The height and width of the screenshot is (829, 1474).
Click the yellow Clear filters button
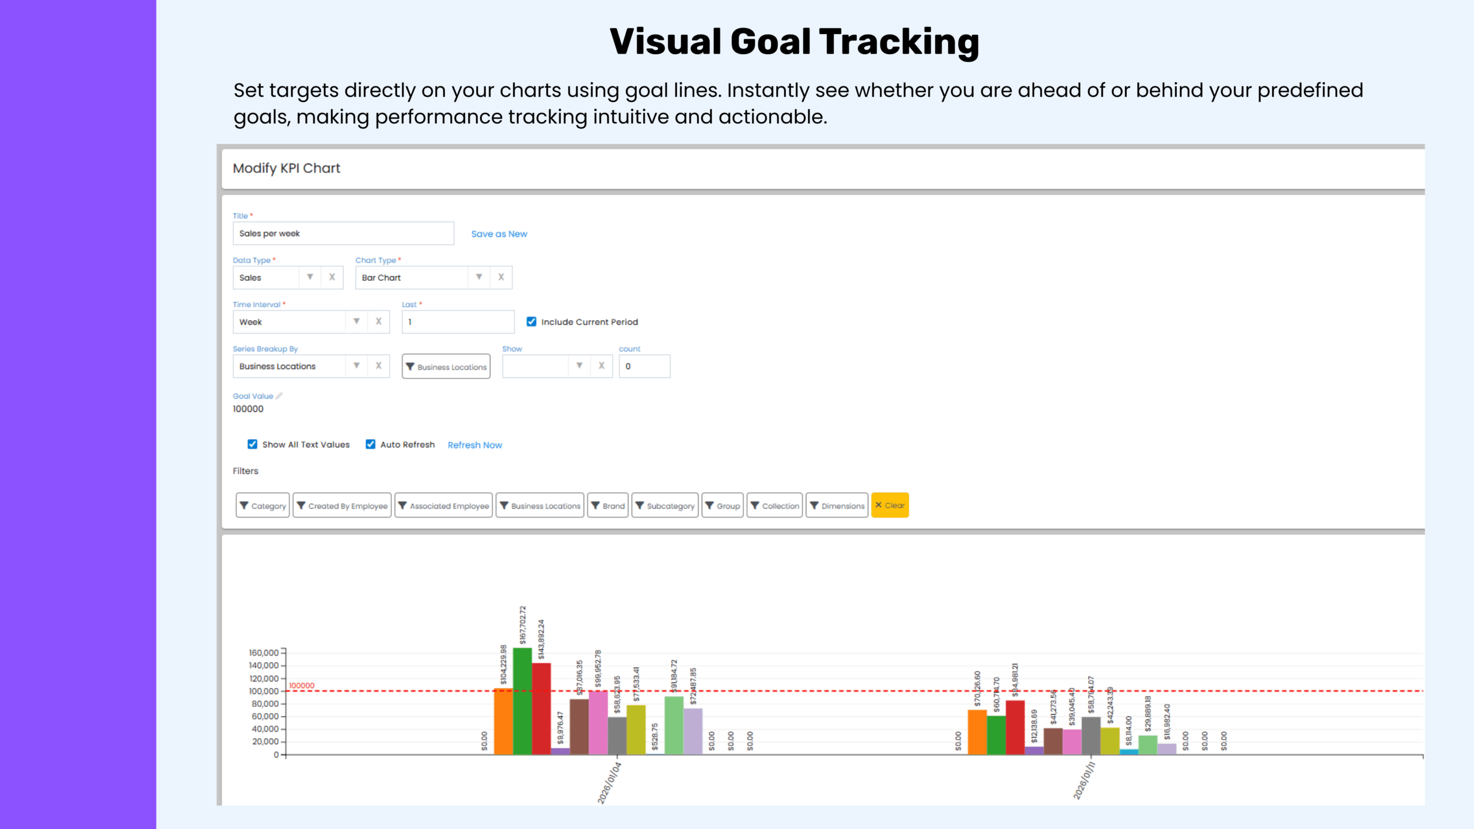point(890,505)
